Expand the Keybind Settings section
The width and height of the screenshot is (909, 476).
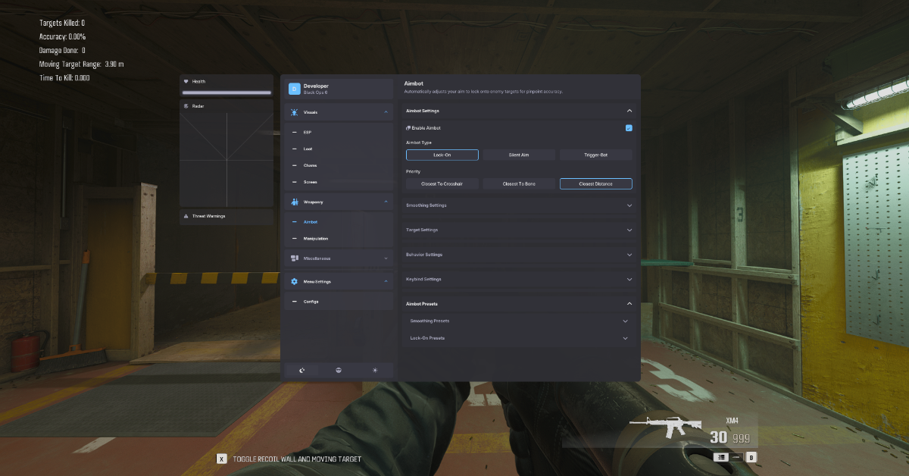click(x=518, y=279)
